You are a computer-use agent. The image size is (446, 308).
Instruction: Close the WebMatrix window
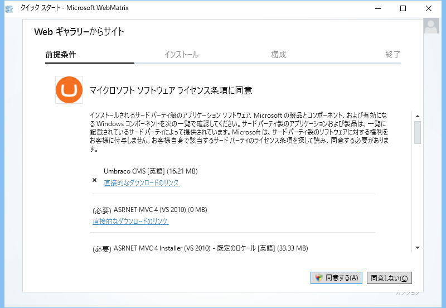click(x=429, y=8)
